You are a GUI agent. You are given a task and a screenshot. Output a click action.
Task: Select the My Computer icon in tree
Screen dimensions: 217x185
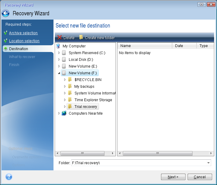tap(58, 46)
